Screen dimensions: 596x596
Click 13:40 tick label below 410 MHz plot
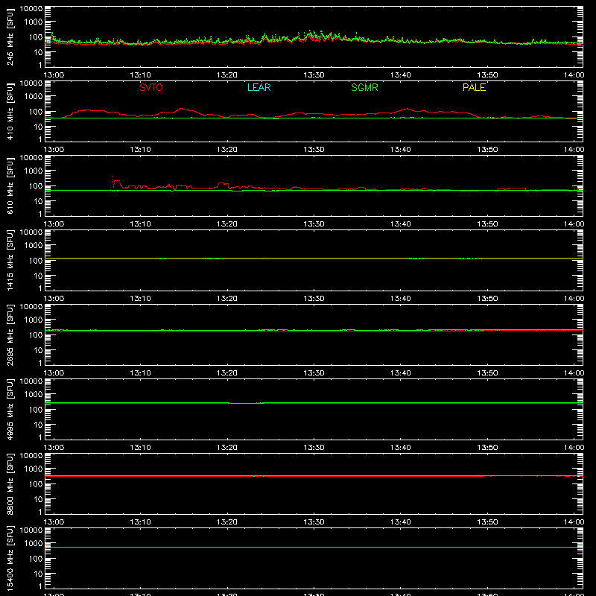(401, 150)
